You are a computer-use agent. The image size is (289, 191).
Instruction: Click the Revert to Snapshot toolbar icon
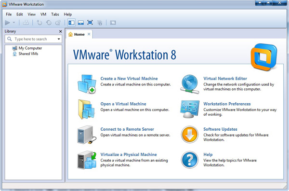(49, 23)
